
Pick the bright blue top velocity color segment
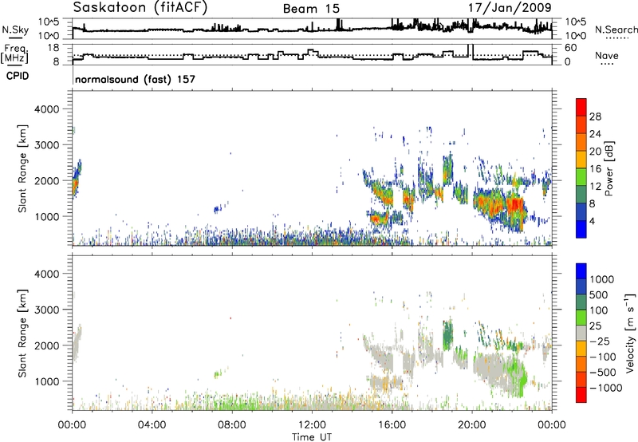pyautogui.click(x=581, y=271)
